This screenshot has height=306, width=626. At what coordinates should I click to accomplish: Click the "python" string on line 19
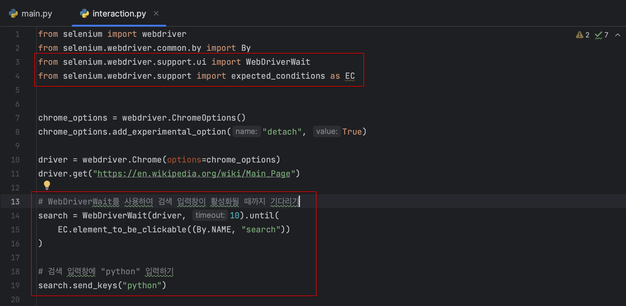[x=142, y=285]
